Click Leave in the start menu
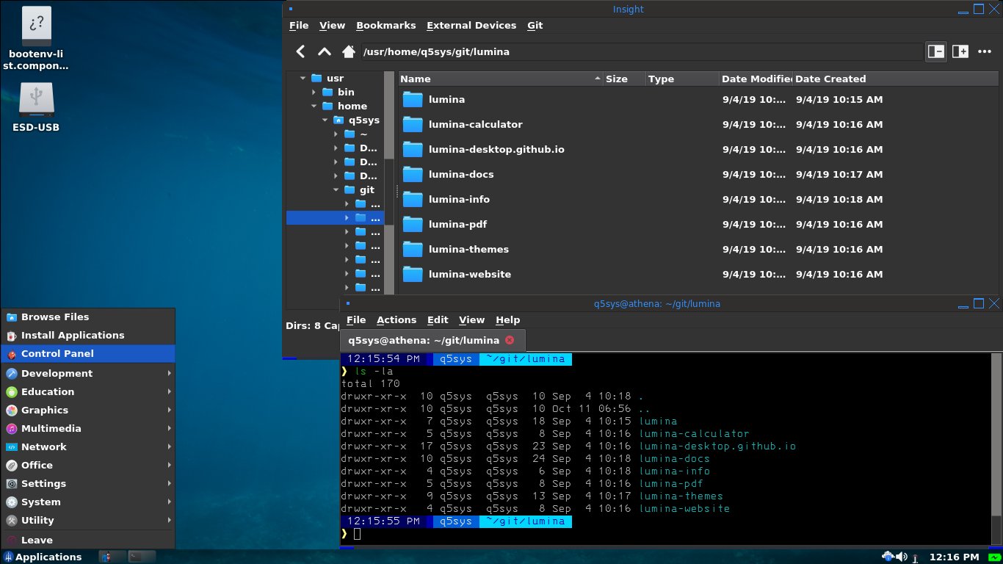The image size is (1003, 564). pos(37,540)
